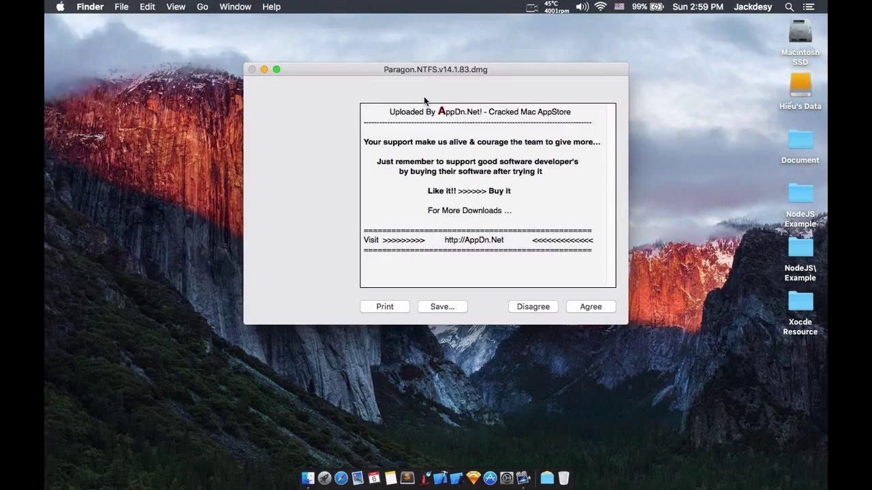The width and height of the screenshot is (872, 490).
Task: Open App Store icon in dock
Action: click(x=490, y=478)
